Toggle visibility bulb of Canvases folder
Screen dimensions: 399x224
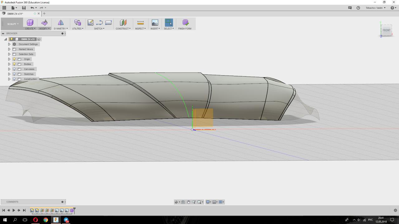14,69
